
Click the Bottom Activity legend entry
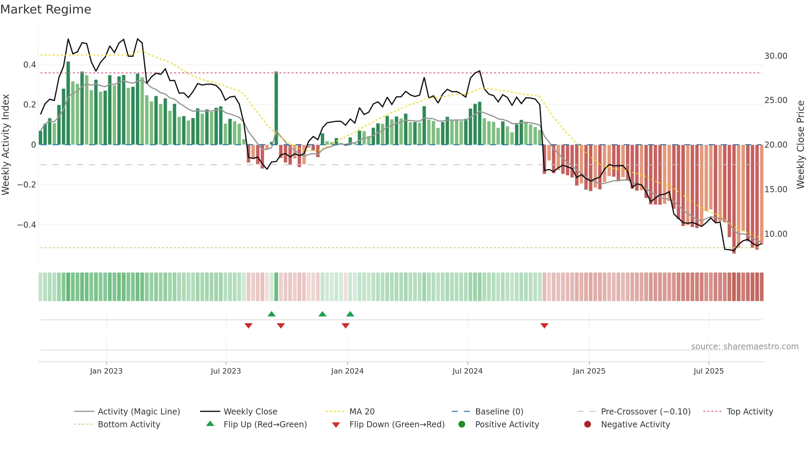pyautogui.click(x=117, y=424)
